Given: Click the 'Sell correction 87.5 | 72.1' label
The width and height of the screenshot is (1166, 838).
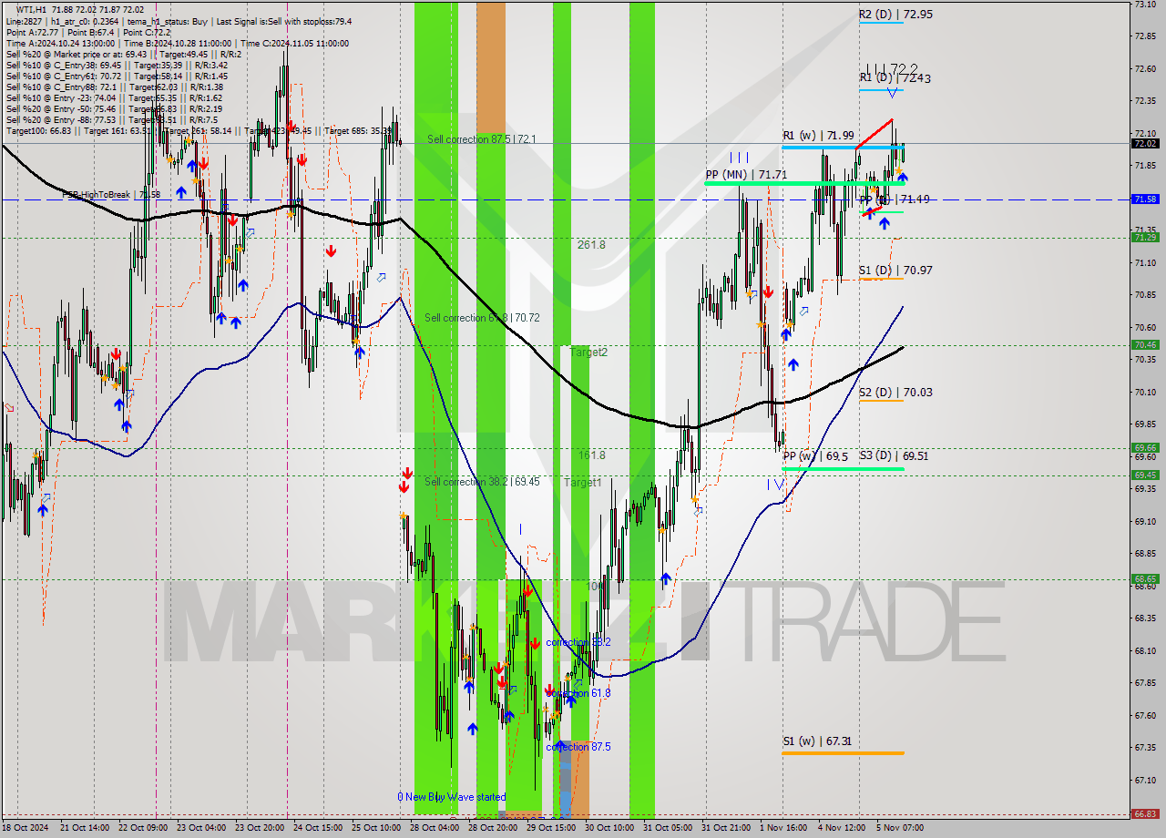Looking at the screenshot, I should coord(482,139).
